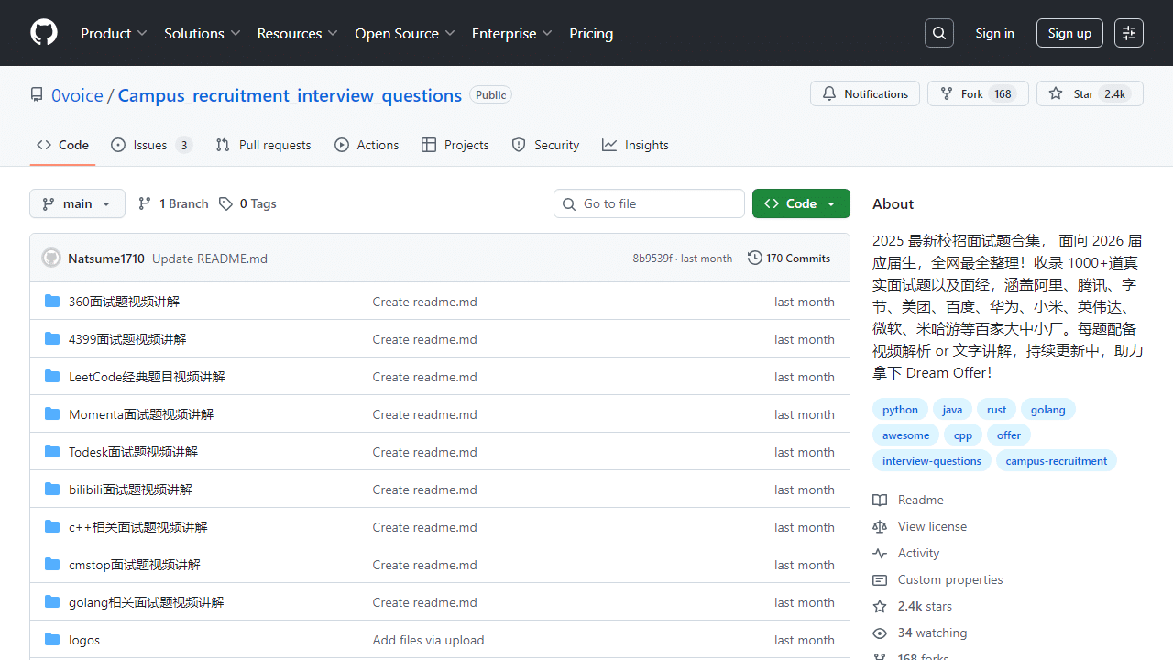This screenshot has width=1173, height=660.
Task: Switch to the Insights tab
Action: click(635, 145)
